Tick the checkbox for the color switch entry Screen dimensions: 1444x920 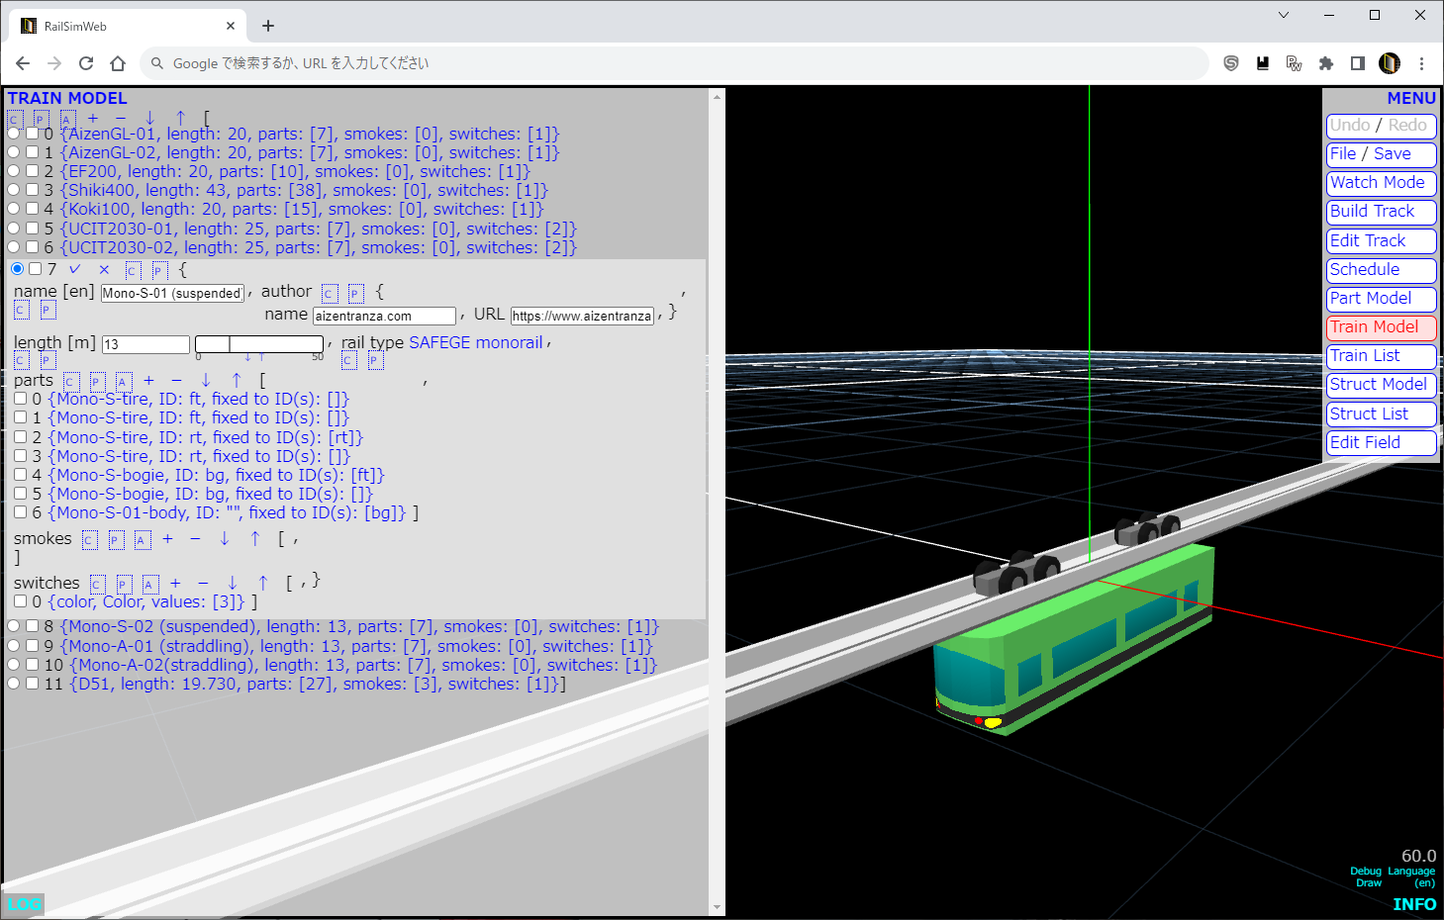pyautogui.click(x=20, y=601)
